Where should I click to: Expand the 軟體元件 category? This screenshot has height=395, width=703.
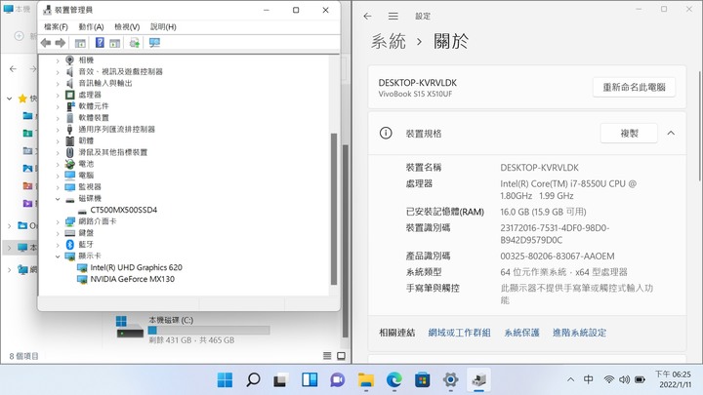pos(58,106)
